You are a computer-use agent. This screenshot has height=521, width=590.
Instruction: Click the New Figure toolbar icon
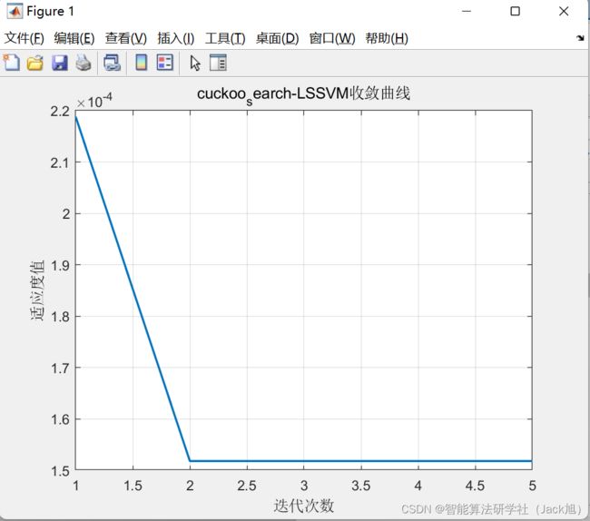[x=11, y=63]
